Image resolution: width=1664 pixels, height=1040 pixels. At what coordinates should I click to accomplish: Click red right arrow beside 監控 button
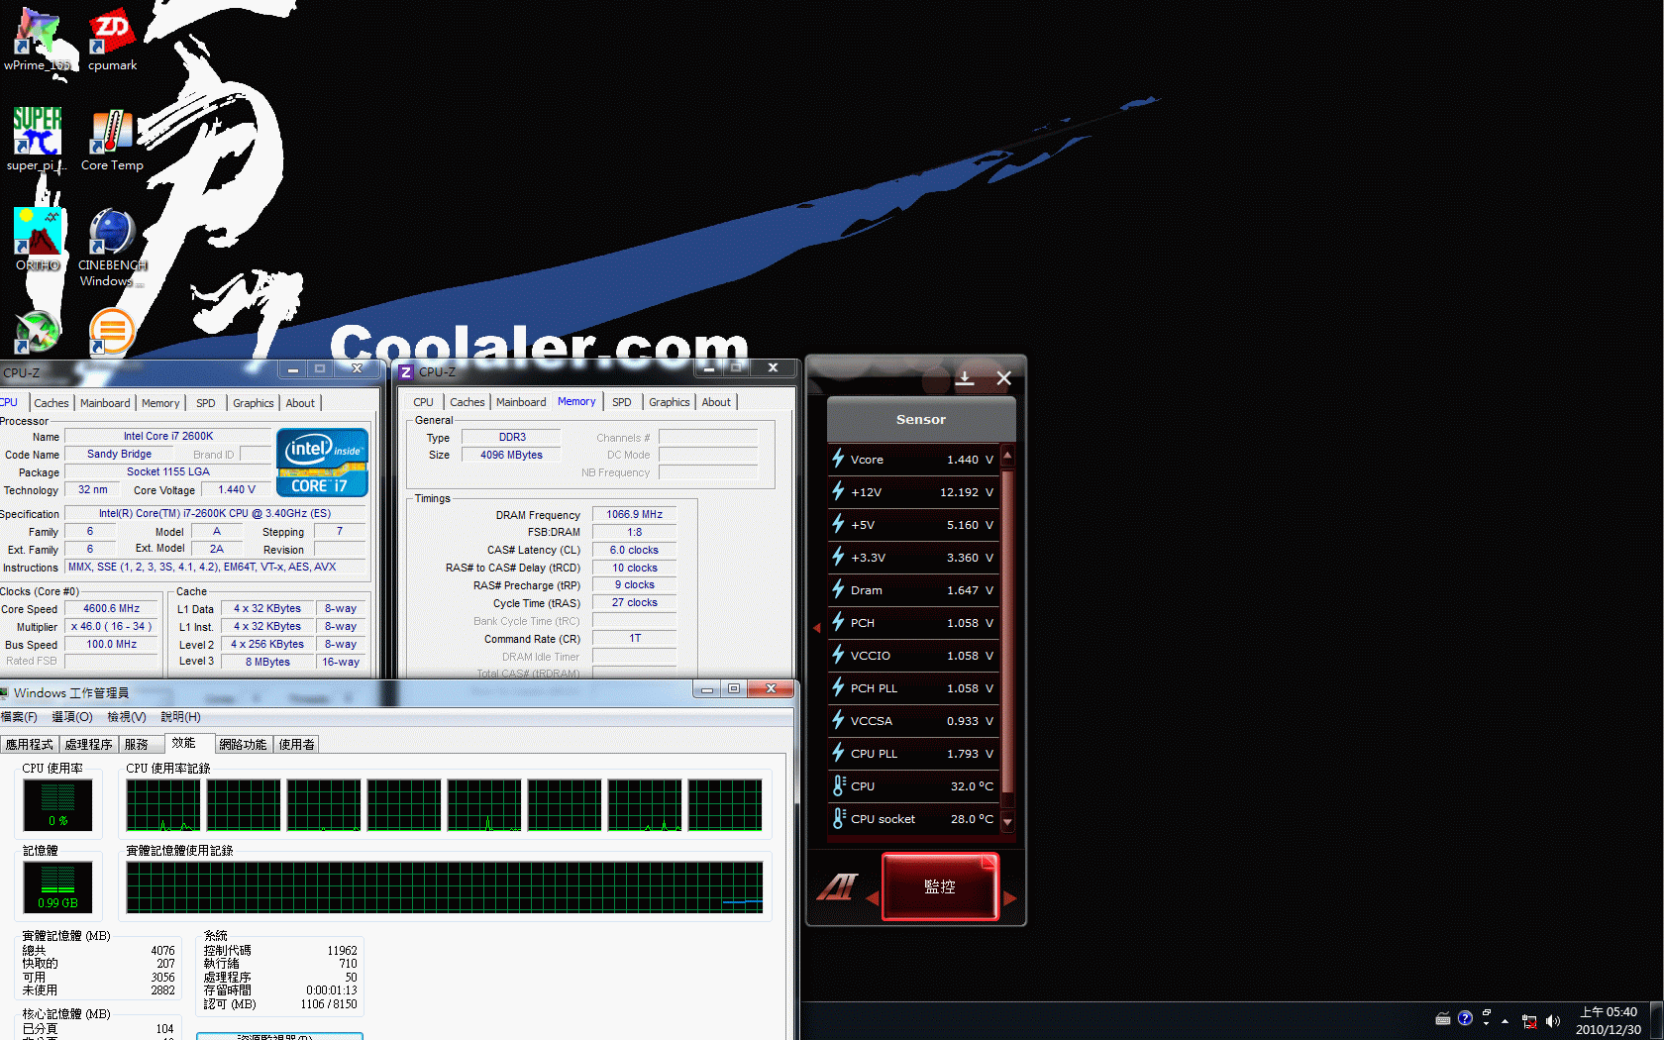click(1010, 898)
